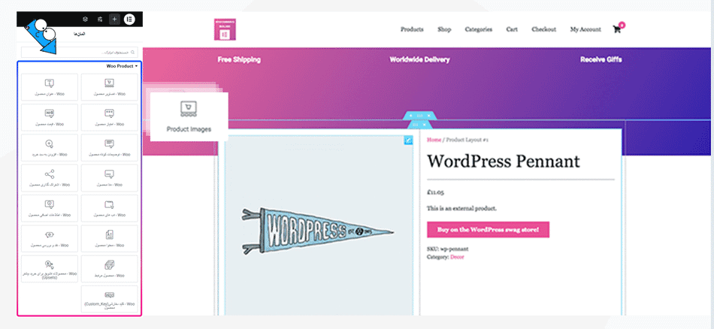Choose the Woo Product Short Description widget
Screen dimensions: 714x329
(109, 147)
